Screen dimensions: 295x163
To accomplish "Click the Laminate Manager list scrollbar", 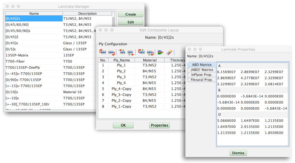I will point(113,22).
